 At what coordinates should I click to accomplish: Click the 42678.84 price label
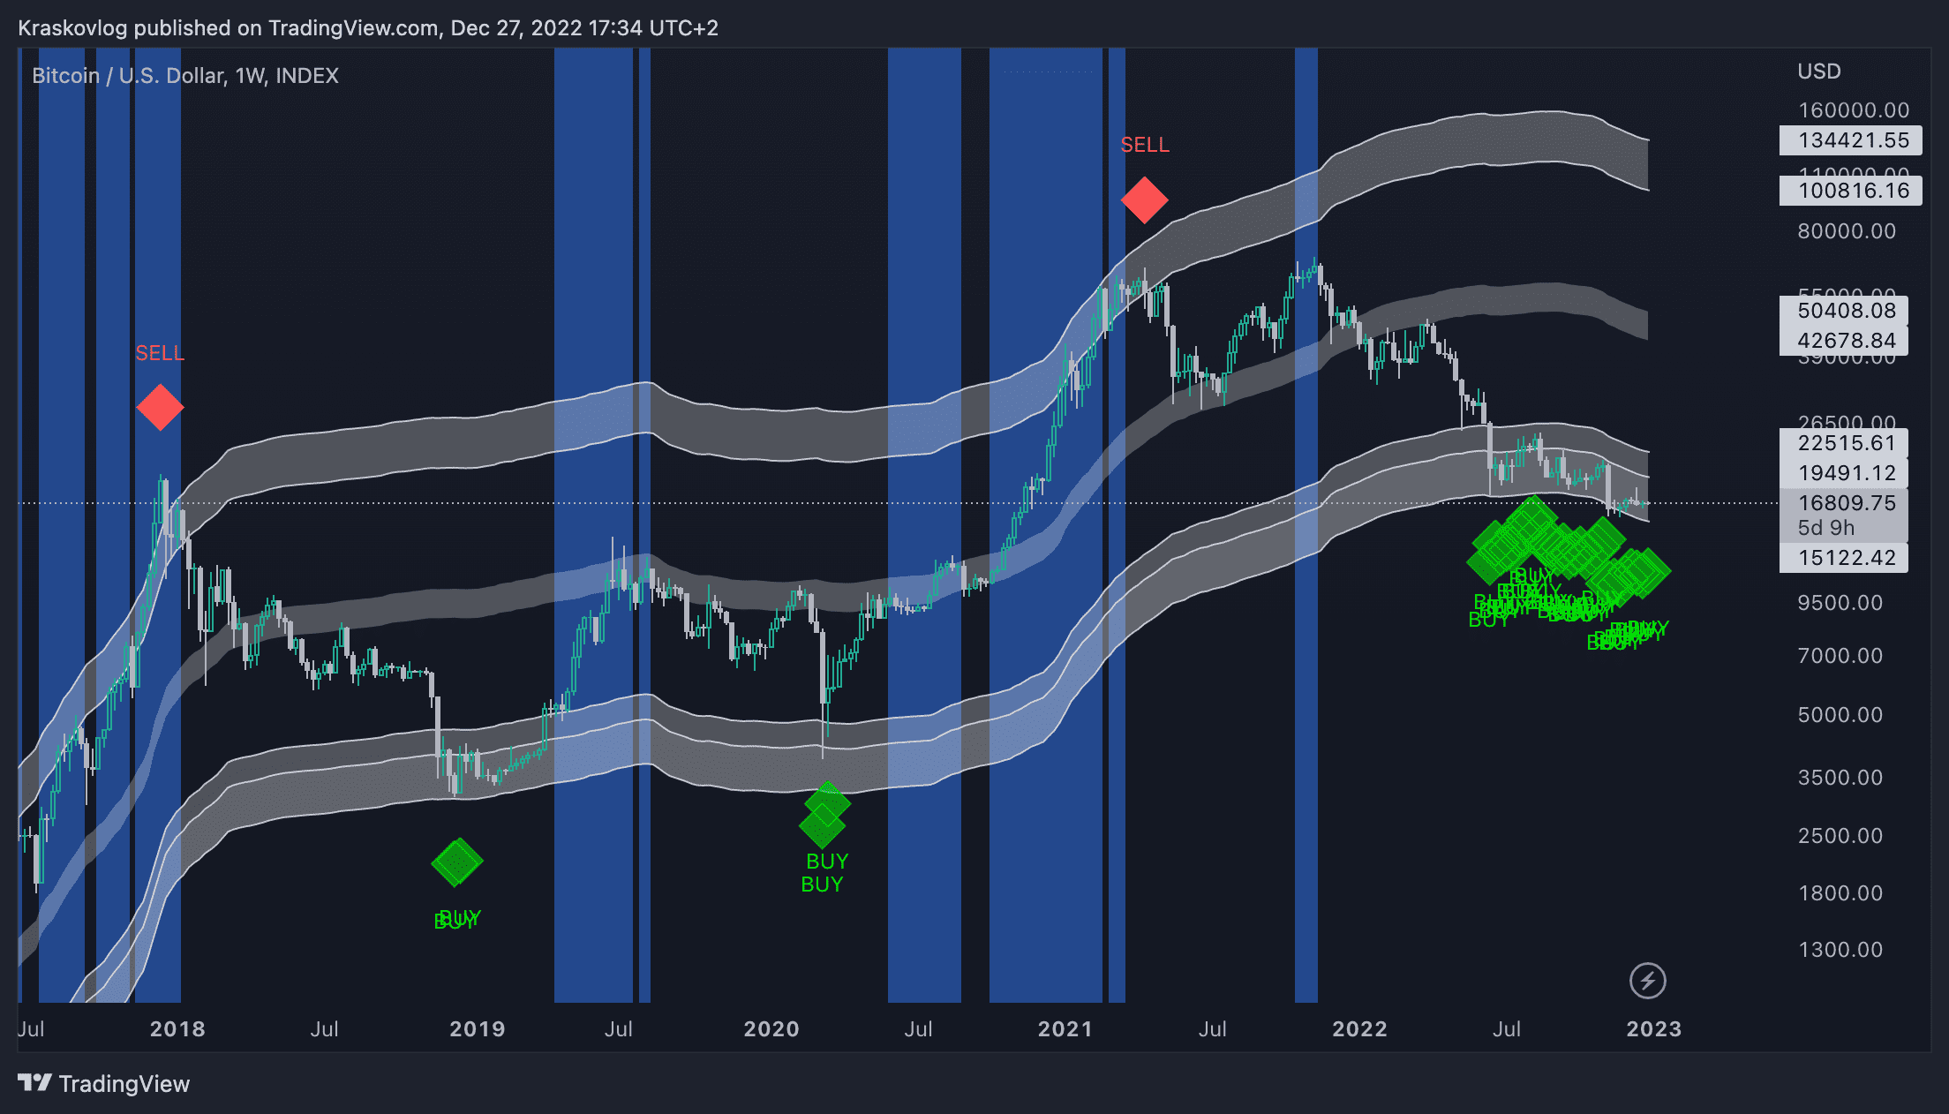(x=1844, y=341)
